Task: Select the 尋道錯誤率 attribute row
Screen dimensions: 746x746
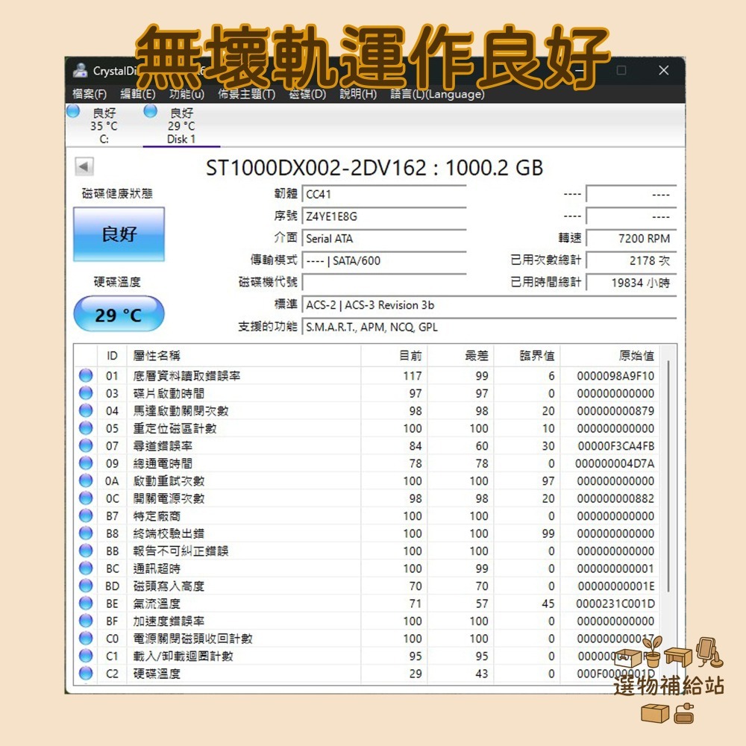Action: click(367, 446)
